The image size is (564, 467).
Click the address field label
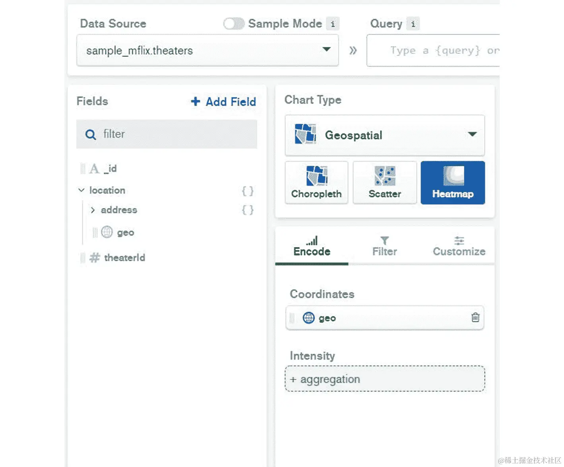point(119,210)
